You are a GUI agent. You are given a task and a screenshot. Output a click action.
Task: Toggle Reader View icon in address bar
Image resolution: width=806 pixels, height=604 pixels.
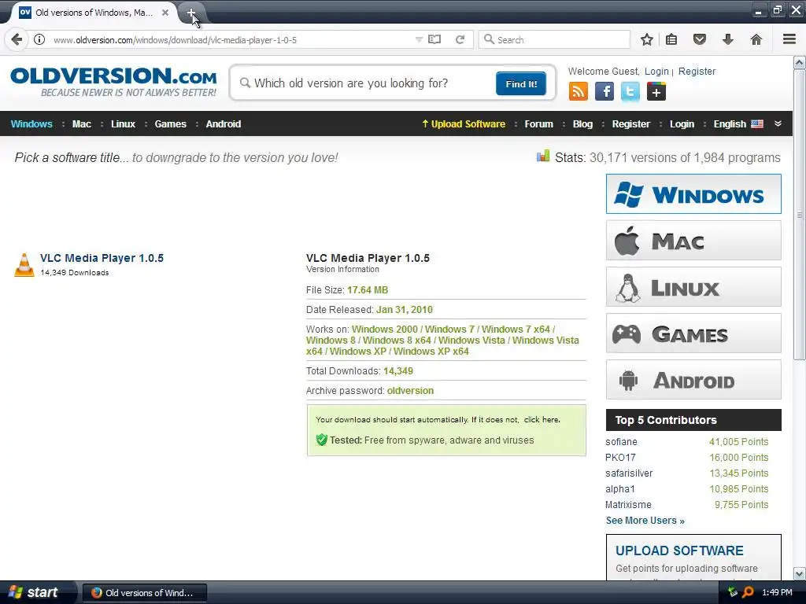point(434,39)
